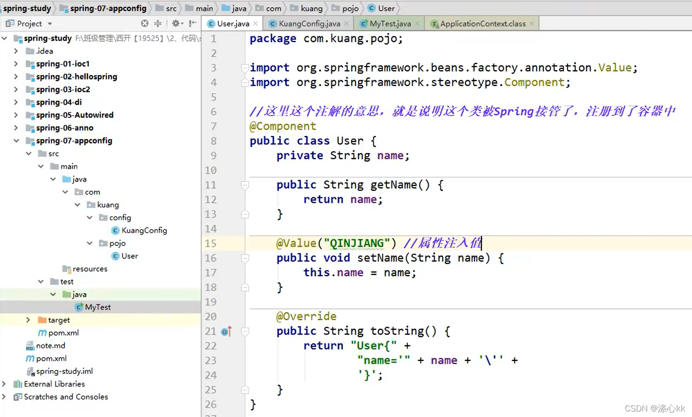Screen dimensions: 692x417
Task: Click the src breadcrumb
Action: point(166,8)
